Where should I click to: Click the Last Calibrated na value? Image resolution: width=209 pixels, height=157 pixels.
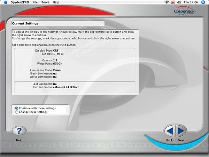[x=55, y=84]
